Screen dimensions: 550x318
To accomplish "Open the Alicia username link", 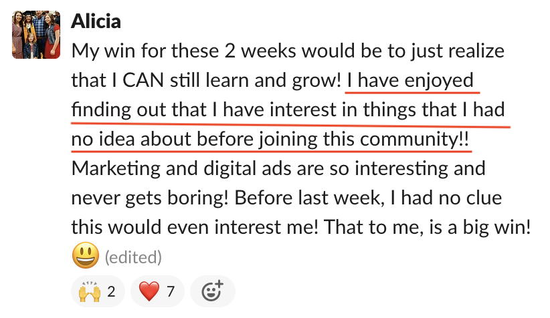I will click(x=96, y=21).
